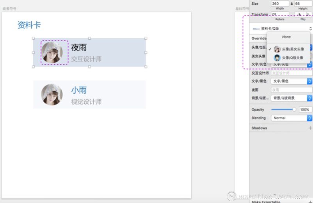Select 头像/Q版头像 in the popup menu

pos(288,58)
